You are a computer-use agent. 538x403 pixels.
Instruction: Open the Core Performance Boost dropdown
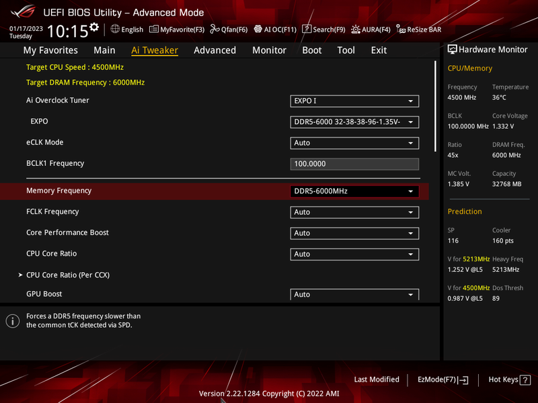click(x=354, y=233)
